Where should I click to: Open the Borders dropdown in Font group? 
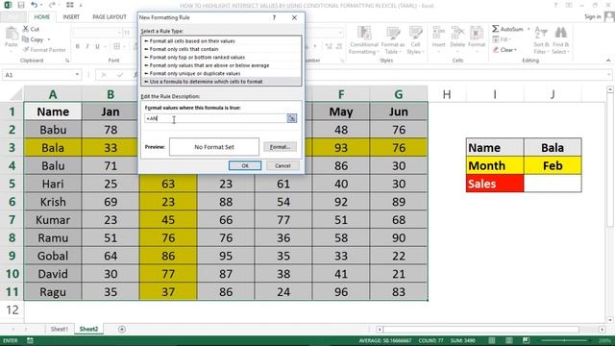pyautogui.click(x=123, y=46)
